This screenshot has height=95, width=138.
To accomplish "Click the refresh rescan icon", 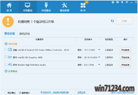I will pos(112,21).
